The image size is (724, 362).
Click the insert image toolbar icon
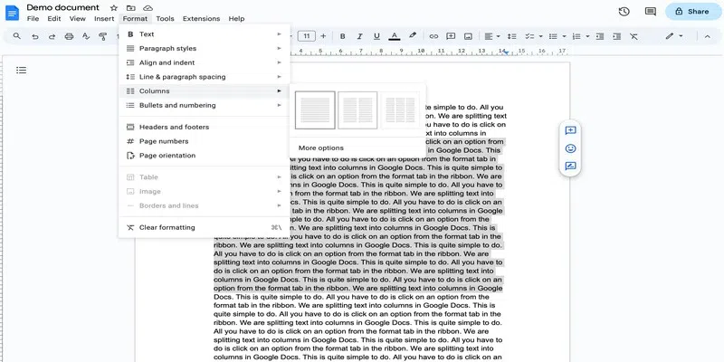click(x=468, y=36)
